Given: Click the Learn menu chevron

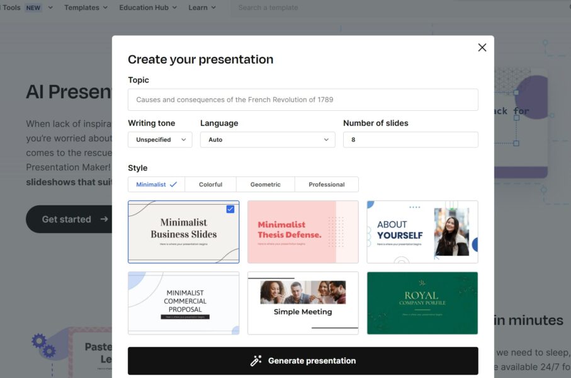Looking at the screenshot, I should click(x=213, y=8).
